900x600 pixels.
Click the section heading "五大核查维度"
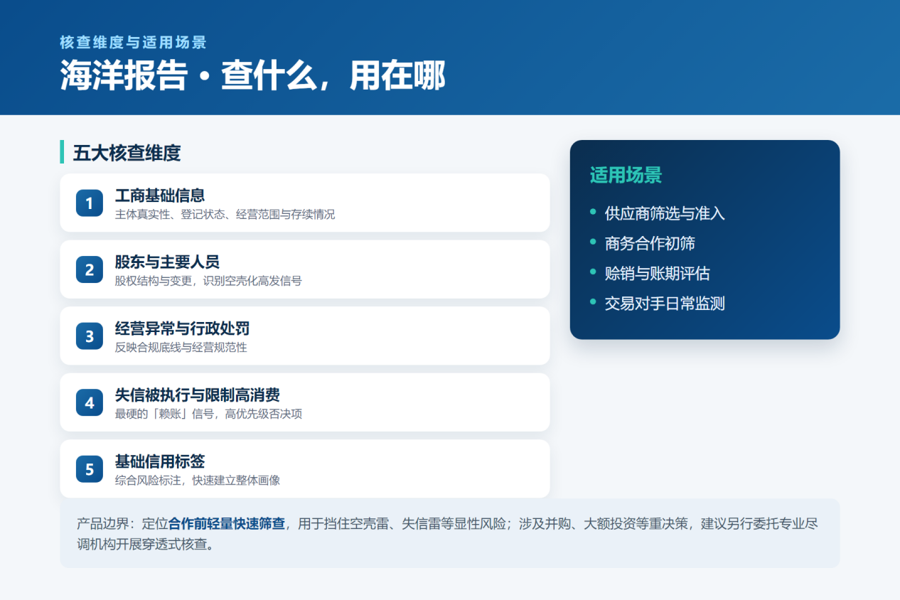[127, 152]
